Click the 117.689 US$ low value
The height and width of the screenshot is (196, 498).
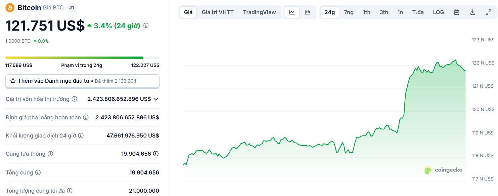(19, 65)
